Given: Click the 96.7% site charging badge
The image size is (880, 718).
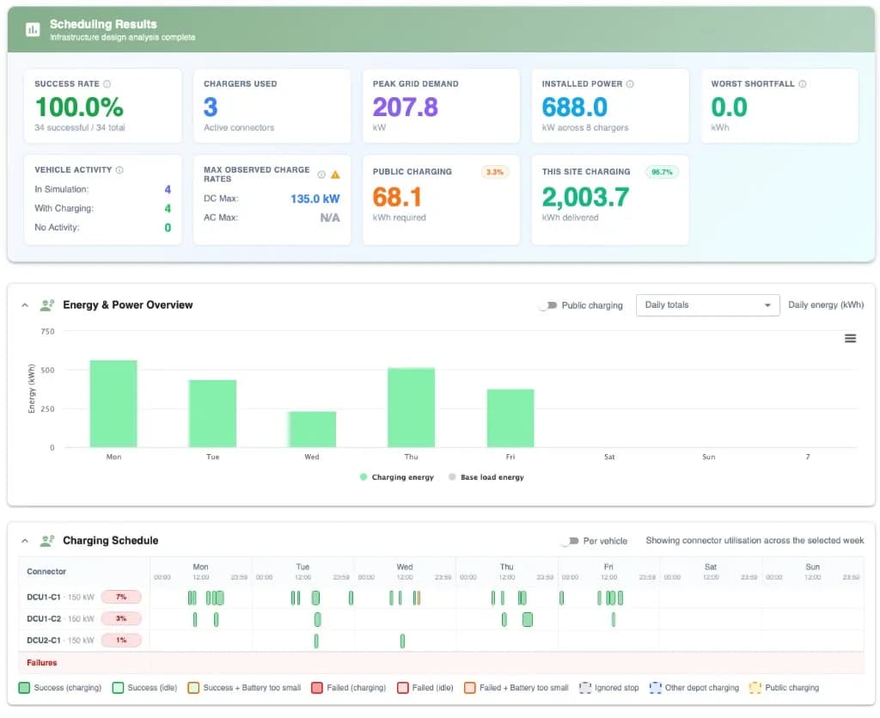Looking at the screenshot, I should pos(662,172).
